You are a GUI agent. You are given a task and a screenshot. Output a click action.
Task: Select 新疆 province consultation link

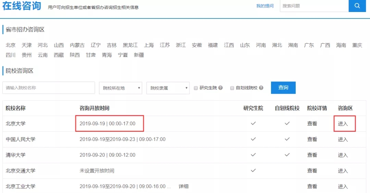[x=139, y=55]
